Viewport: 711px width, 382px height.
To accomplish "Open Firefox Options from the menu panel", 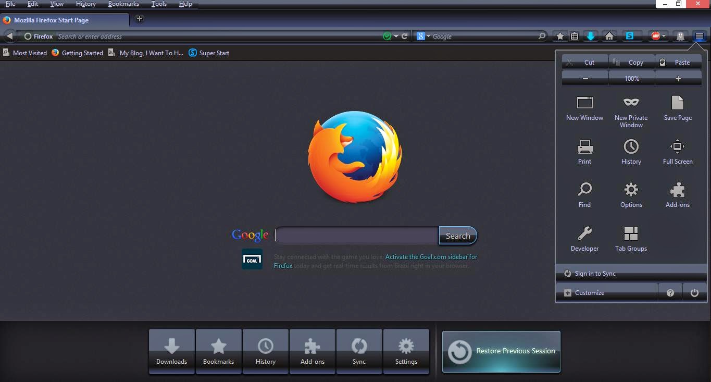I will [631, 195].
